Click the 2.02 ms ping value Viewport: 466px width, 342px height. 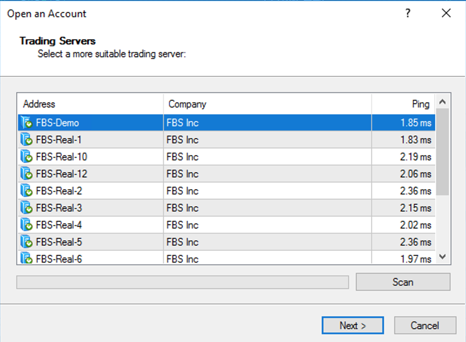coord(416,225)
